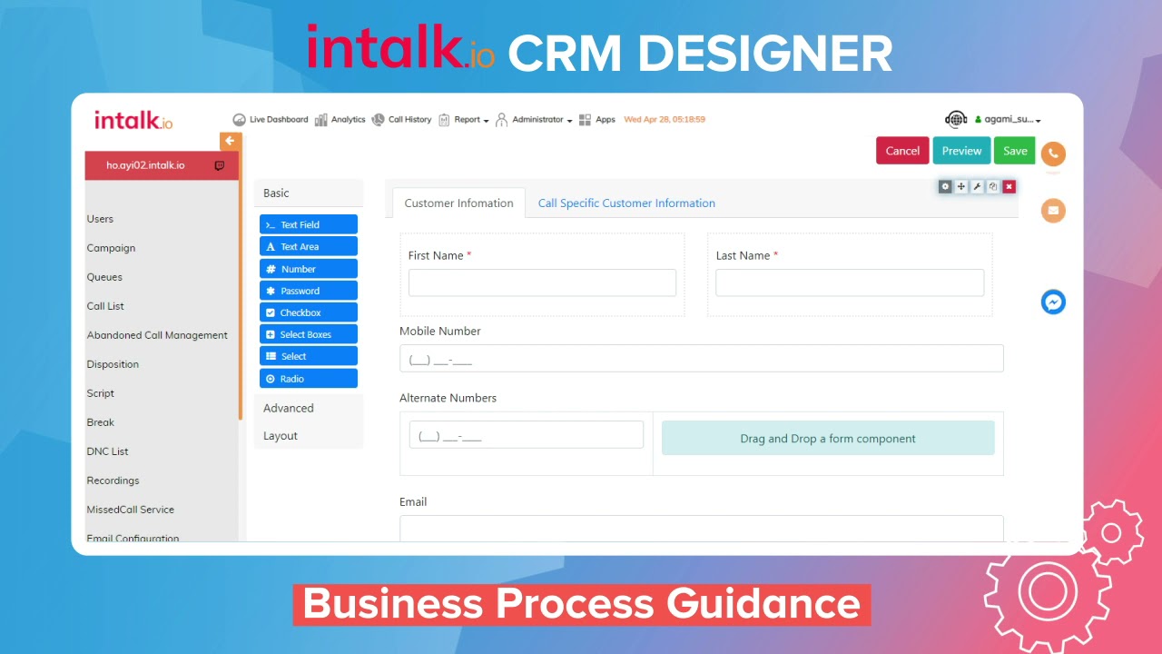Open Recordings in the sidebar
This screenshot has width=1162, height=654.
point(113,481)
